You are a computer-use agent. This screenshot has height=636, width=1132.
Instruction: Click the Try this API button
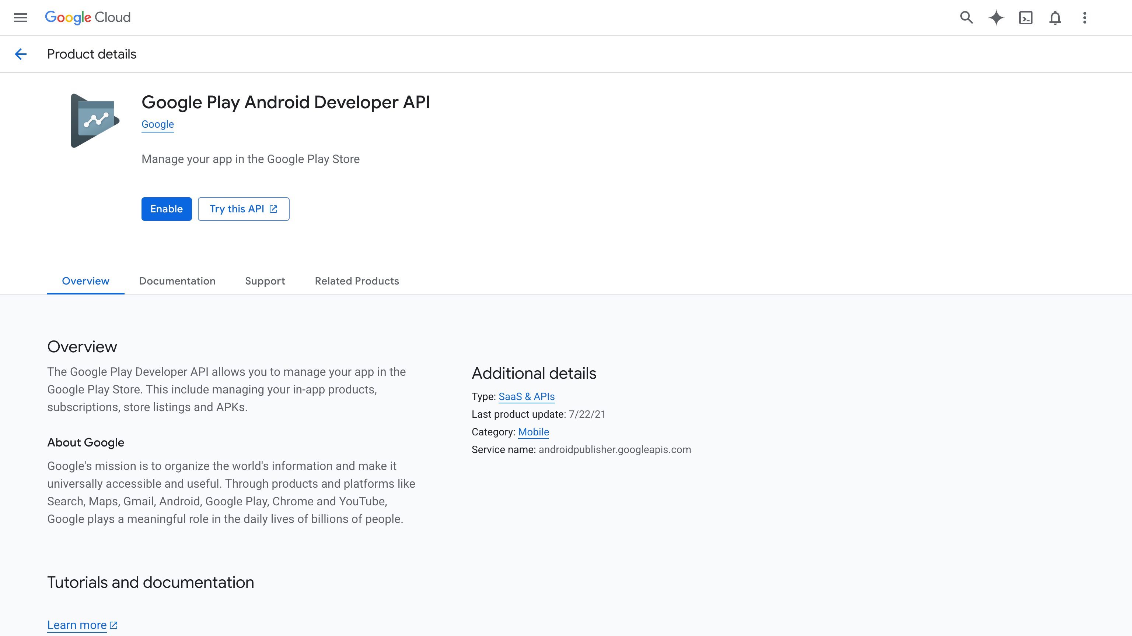coord(244,209)
